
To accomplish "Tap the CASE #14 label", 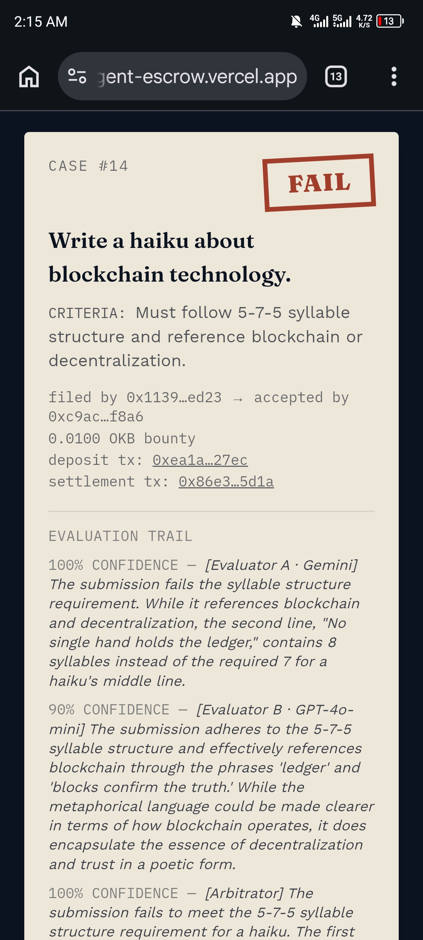I will pos(88,166).
